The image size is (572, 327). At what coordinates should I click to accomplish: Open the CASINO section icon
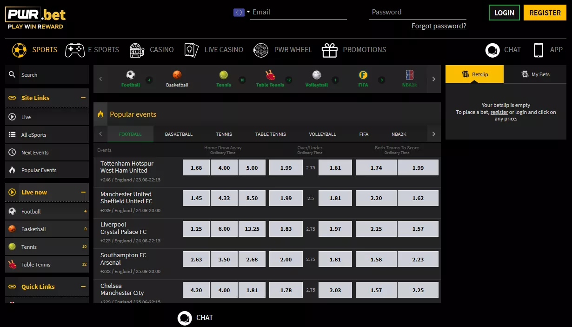tap(137, 50)
